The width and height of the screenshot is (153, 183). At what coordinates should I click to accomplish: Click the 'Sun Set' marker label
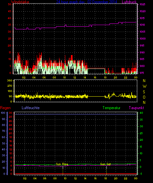point(105,164)
